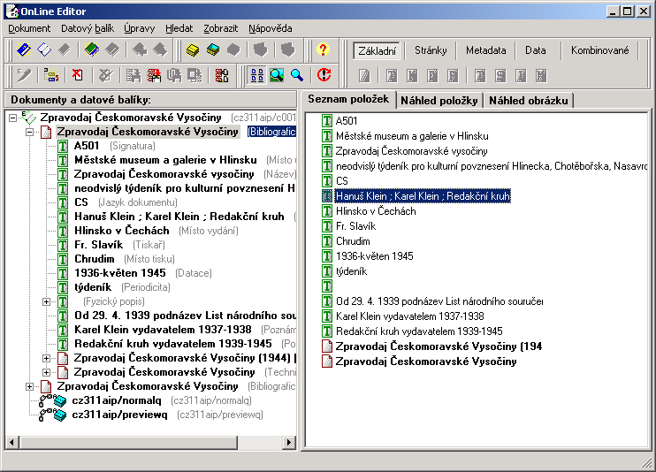
Task: Click the blue book toolbar icon
Action: 23,49
